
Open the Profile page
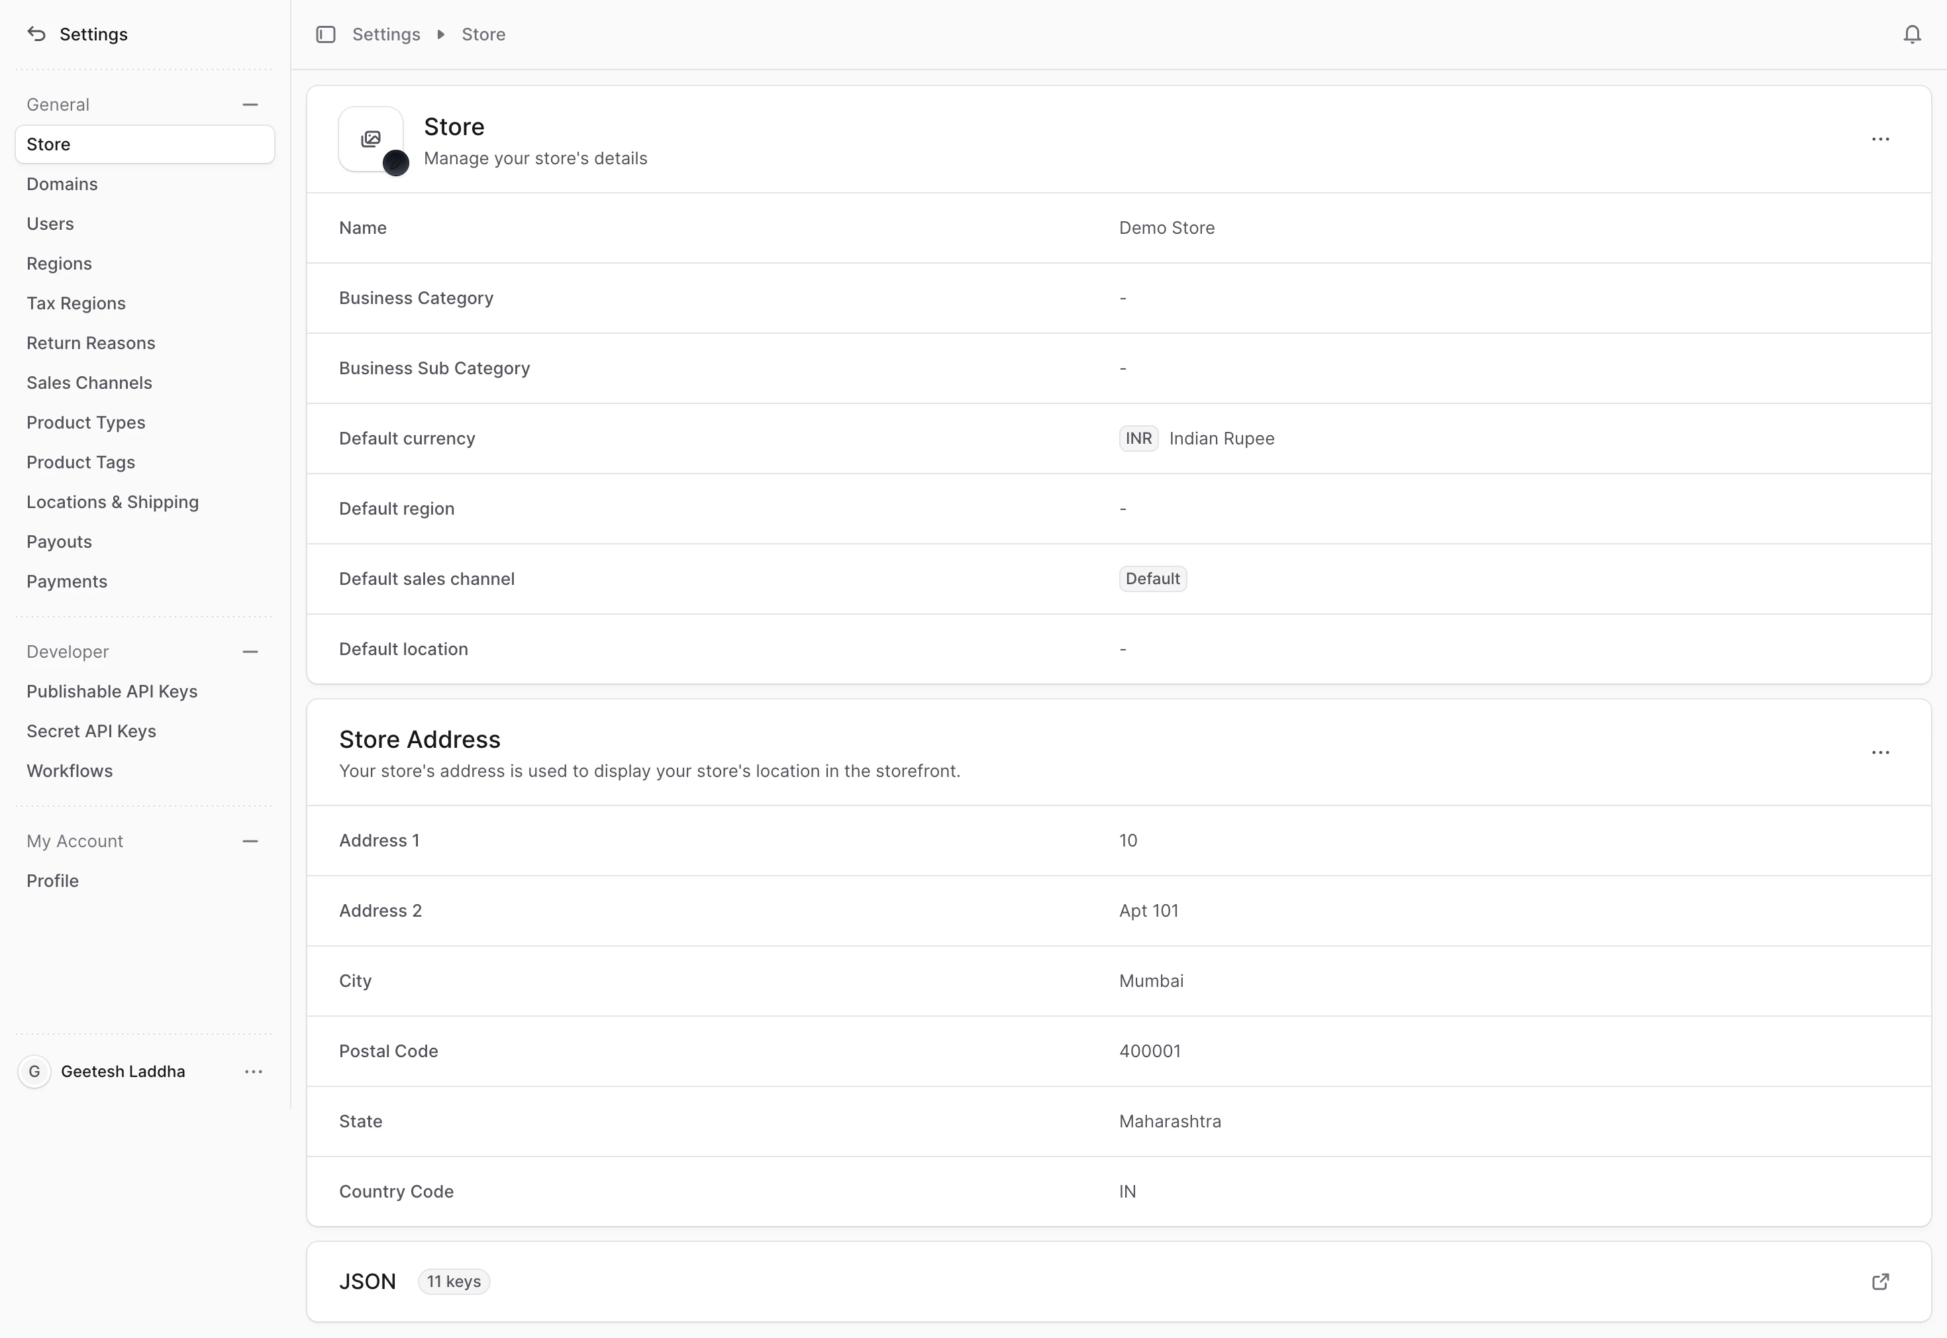tap(52, 880)
